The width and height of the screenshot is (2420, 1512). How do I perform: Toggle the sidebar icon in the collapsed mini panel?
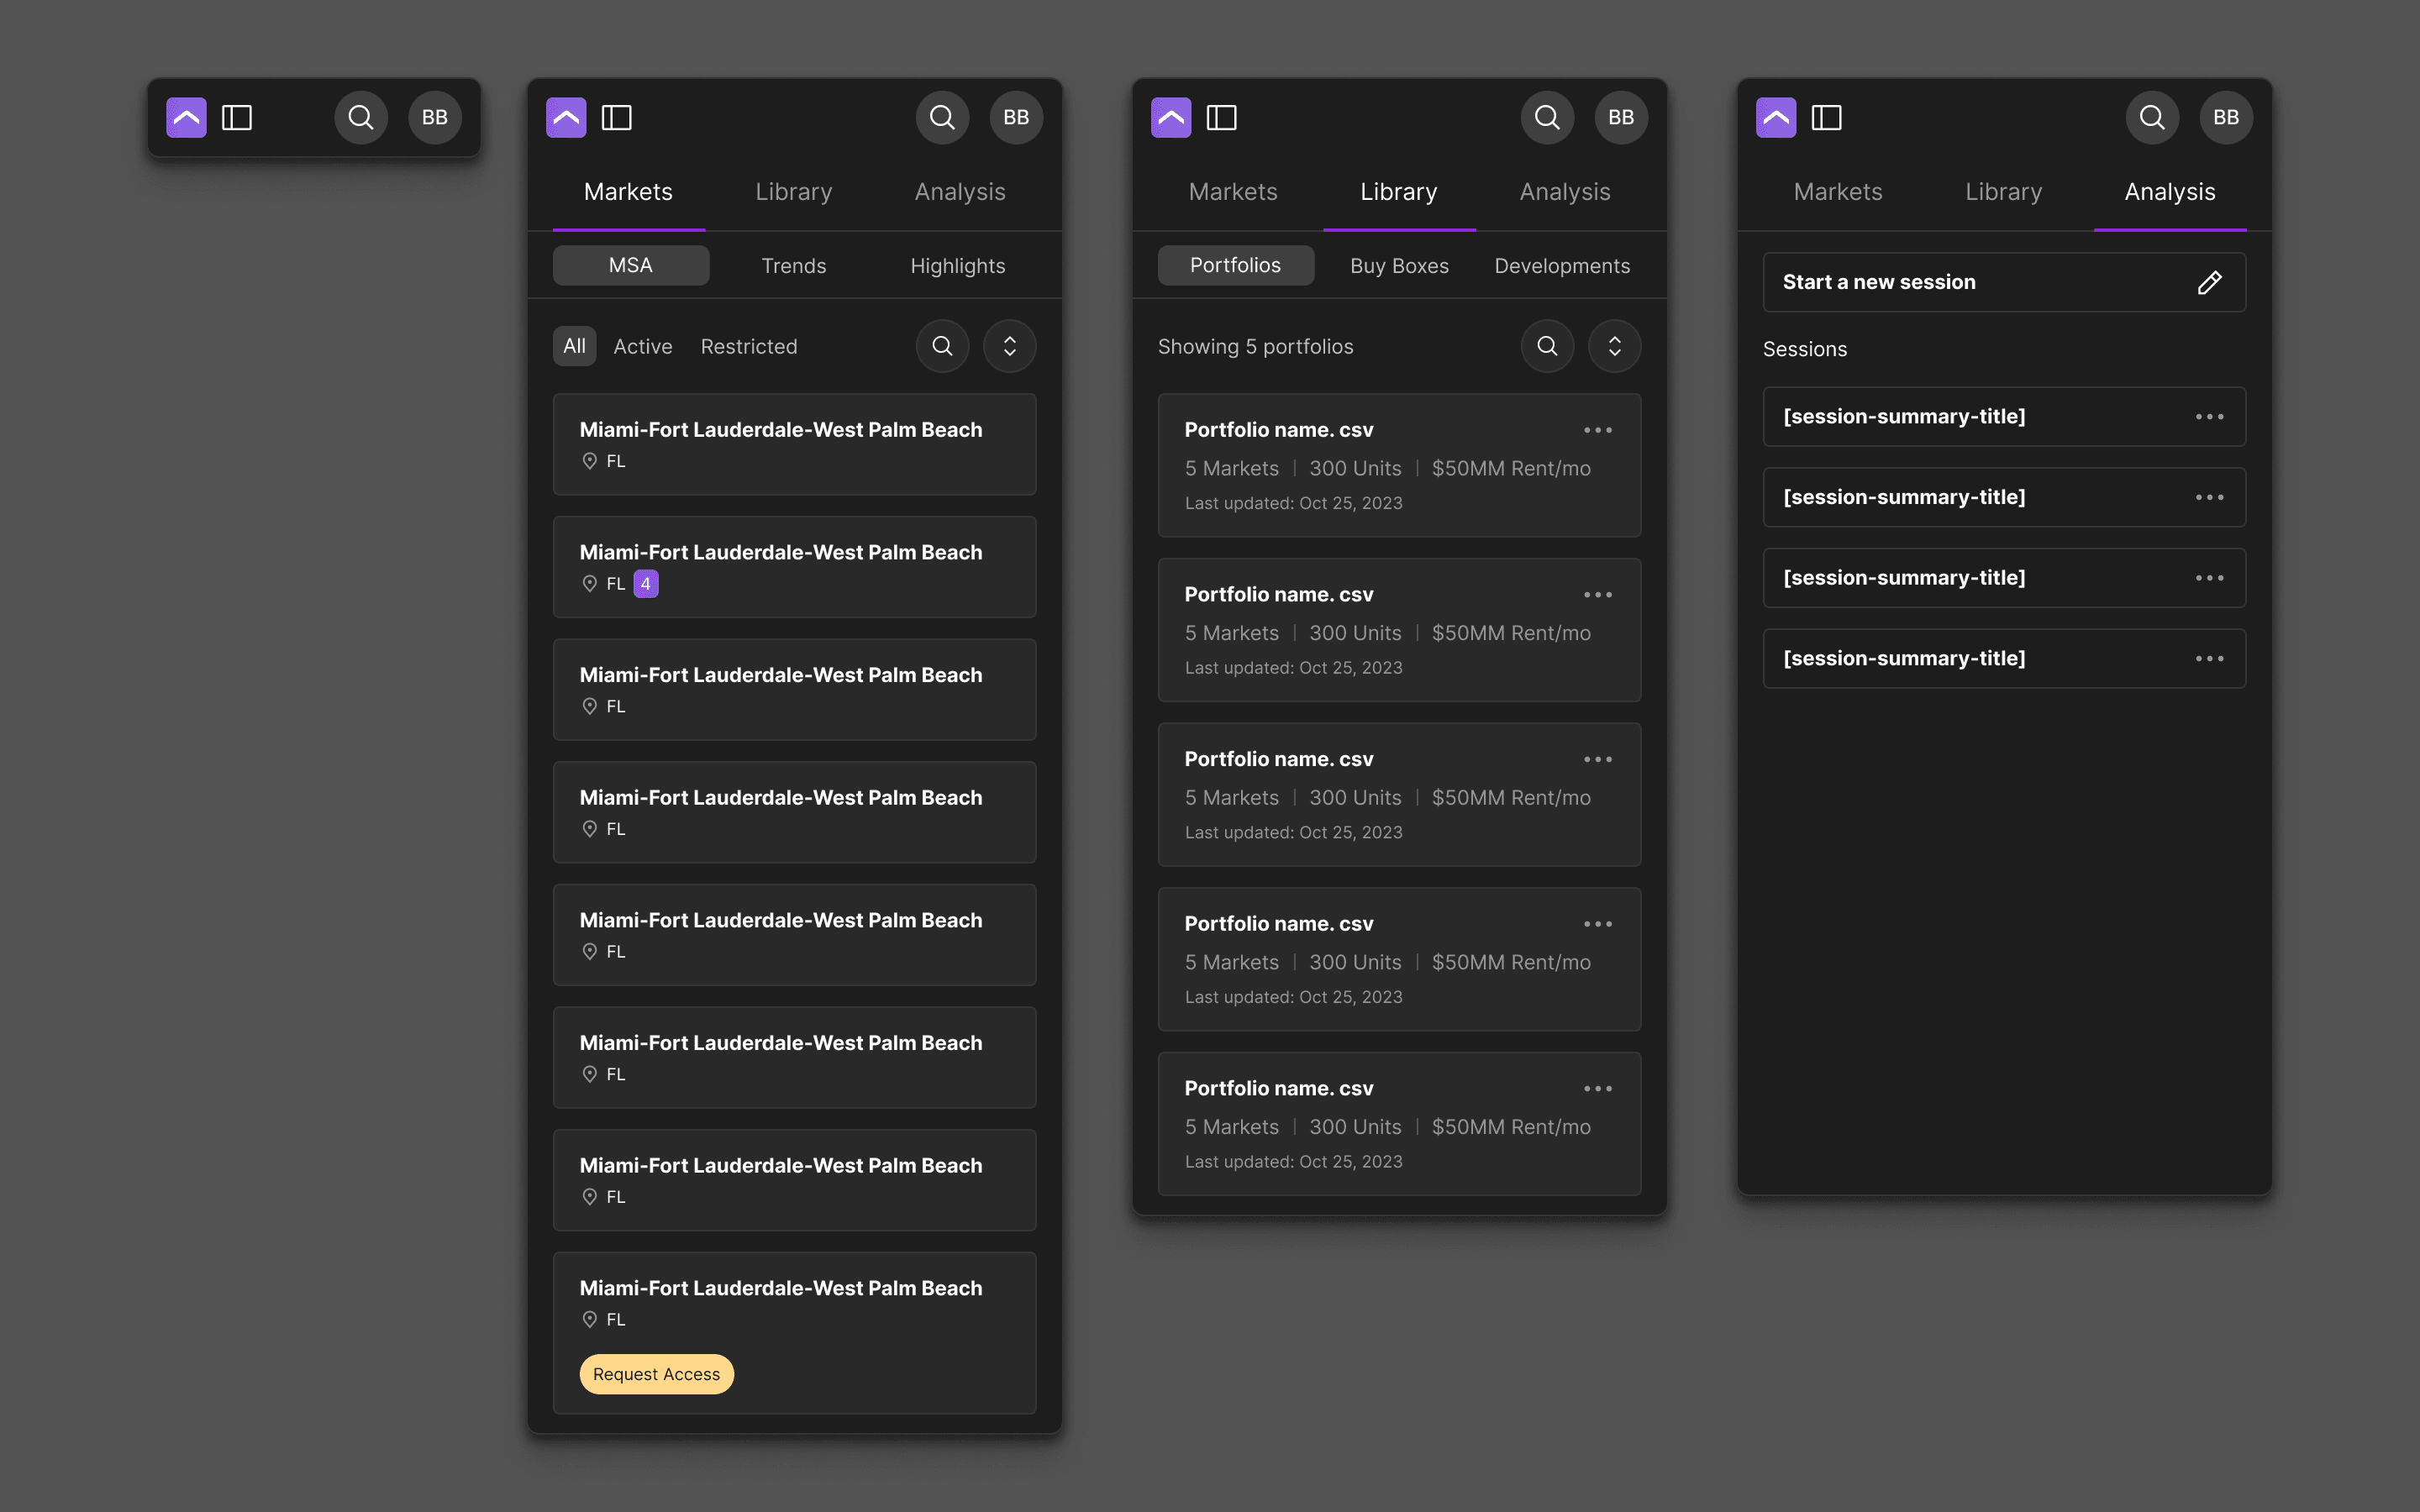point(237,117)
